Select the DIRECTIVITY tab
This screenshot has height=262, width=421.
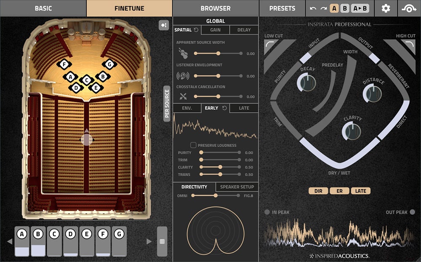(194, 187)
